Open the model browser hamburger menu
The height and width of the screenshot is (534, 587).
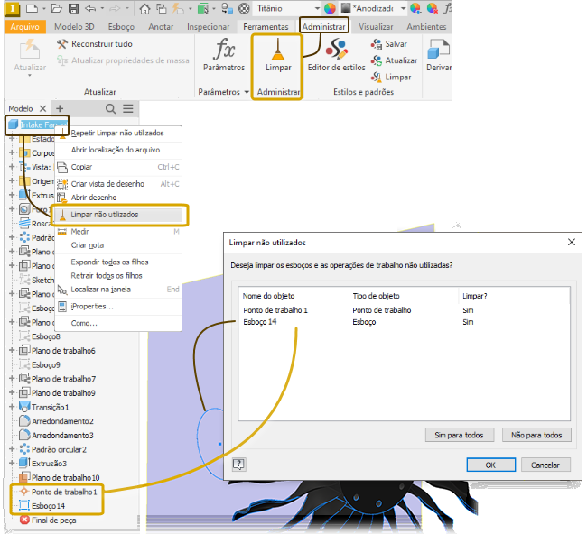tap(128, 109)
